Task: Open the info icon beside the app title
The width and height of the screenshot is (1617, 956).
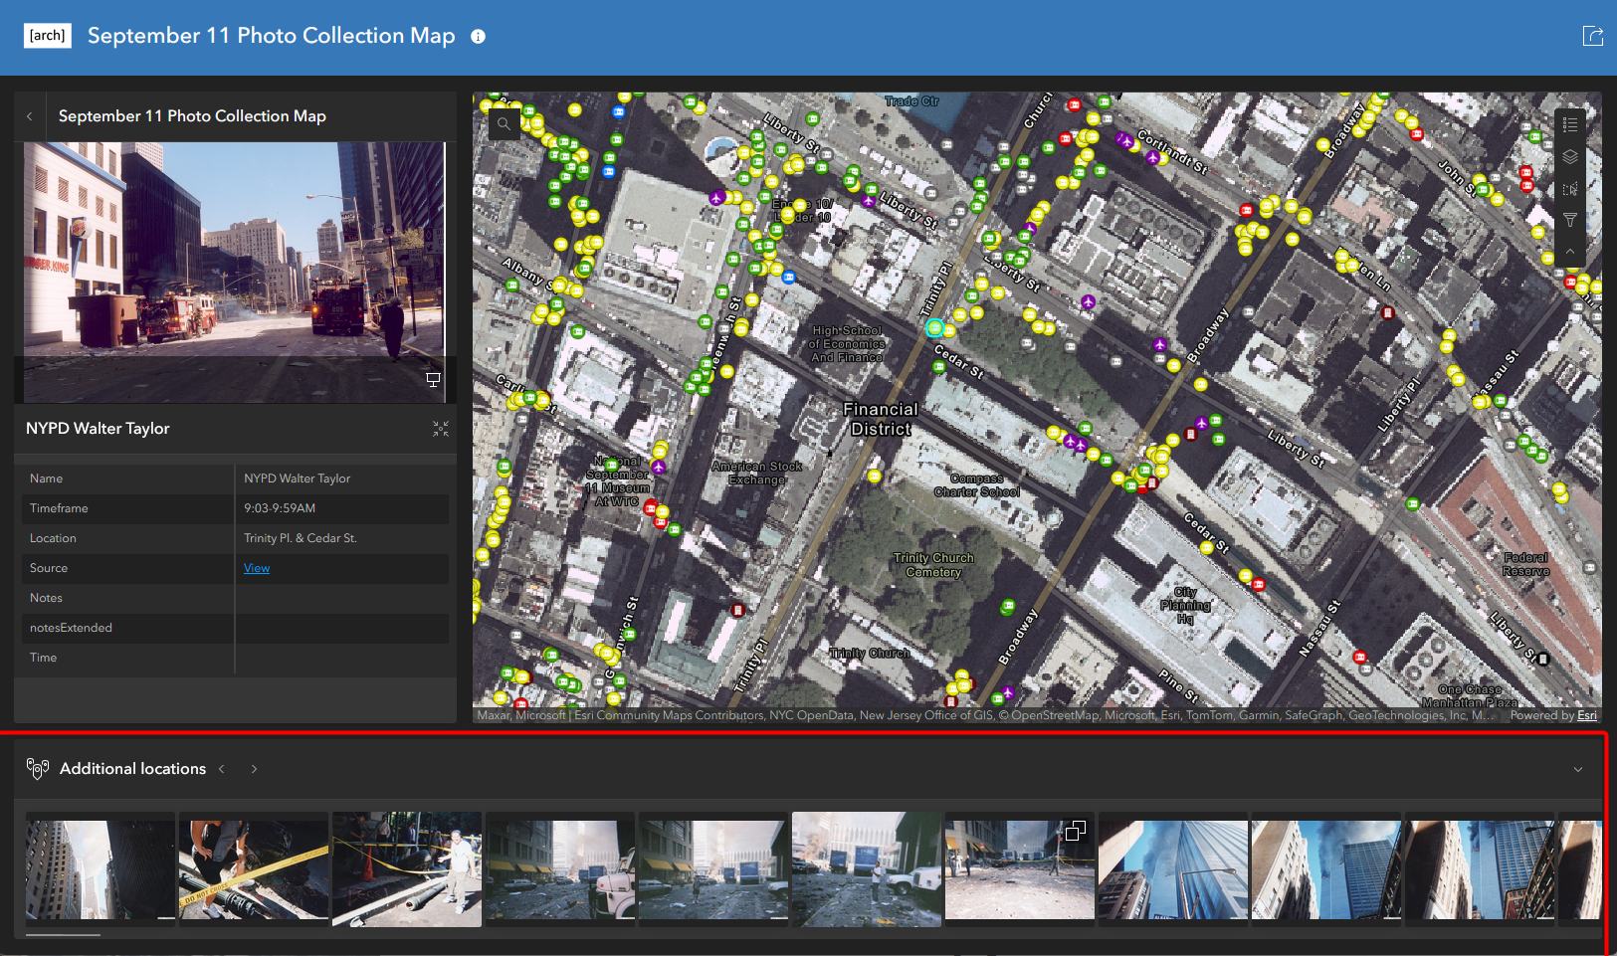Action: (x=478, y=37)
